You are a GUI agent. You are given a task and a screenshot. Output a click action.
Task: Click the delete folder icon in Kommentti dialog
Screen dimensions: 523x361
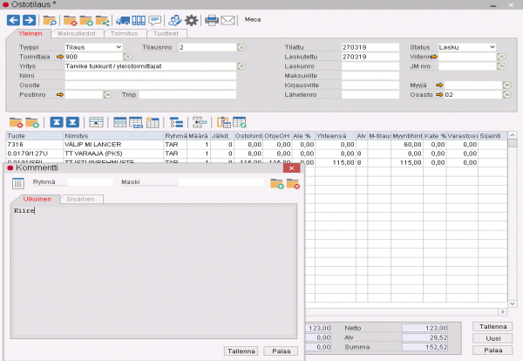[293, 184]
